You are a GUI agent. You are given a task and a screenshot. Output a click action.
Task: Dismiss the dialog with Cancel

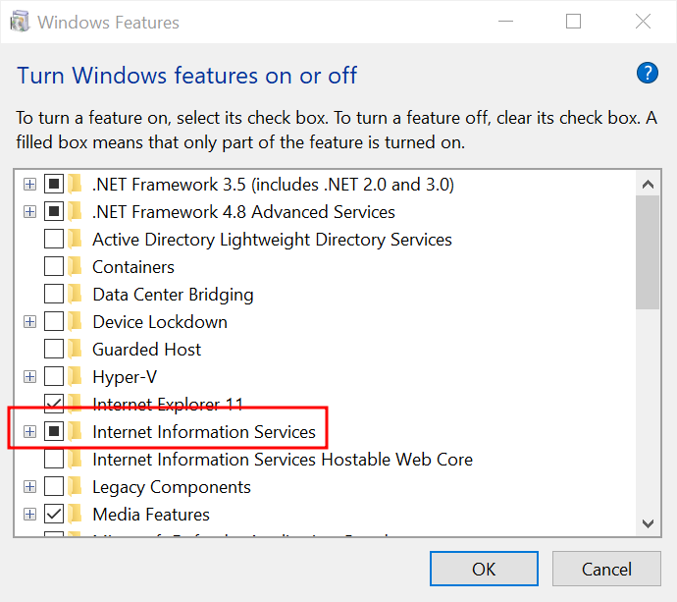(x=606, y=569)
